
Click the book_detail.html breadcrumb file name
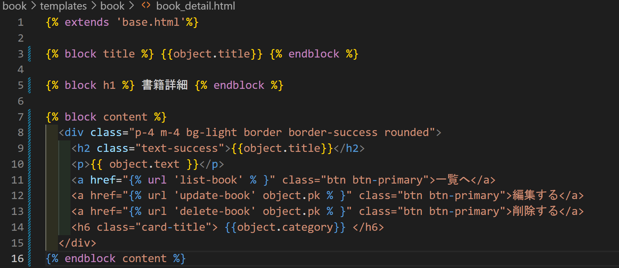196,6
